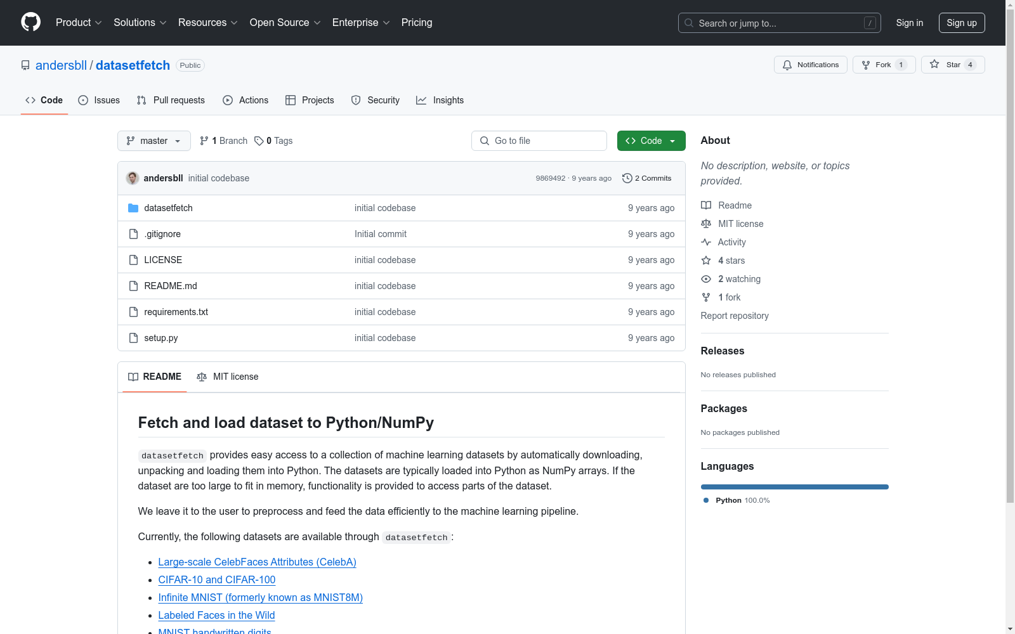Image resolution: width=1015 pixels, height=634 pixels.
Task: Open the Releases heading link
Action: tap(723, 351)
